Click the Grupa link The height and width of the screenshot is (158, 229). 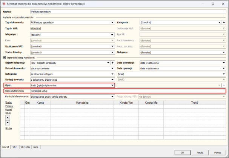[8, 128]
